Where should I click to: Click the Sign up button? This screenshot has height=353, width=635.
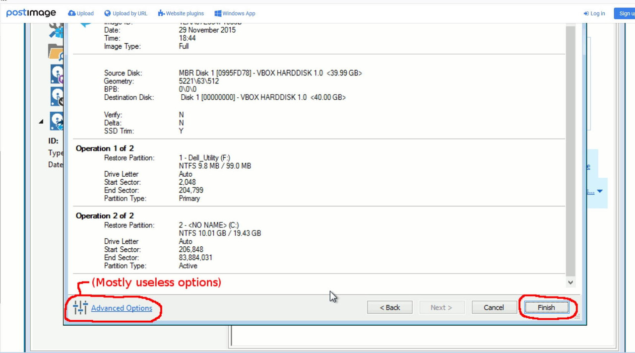(x=625, y=13)
